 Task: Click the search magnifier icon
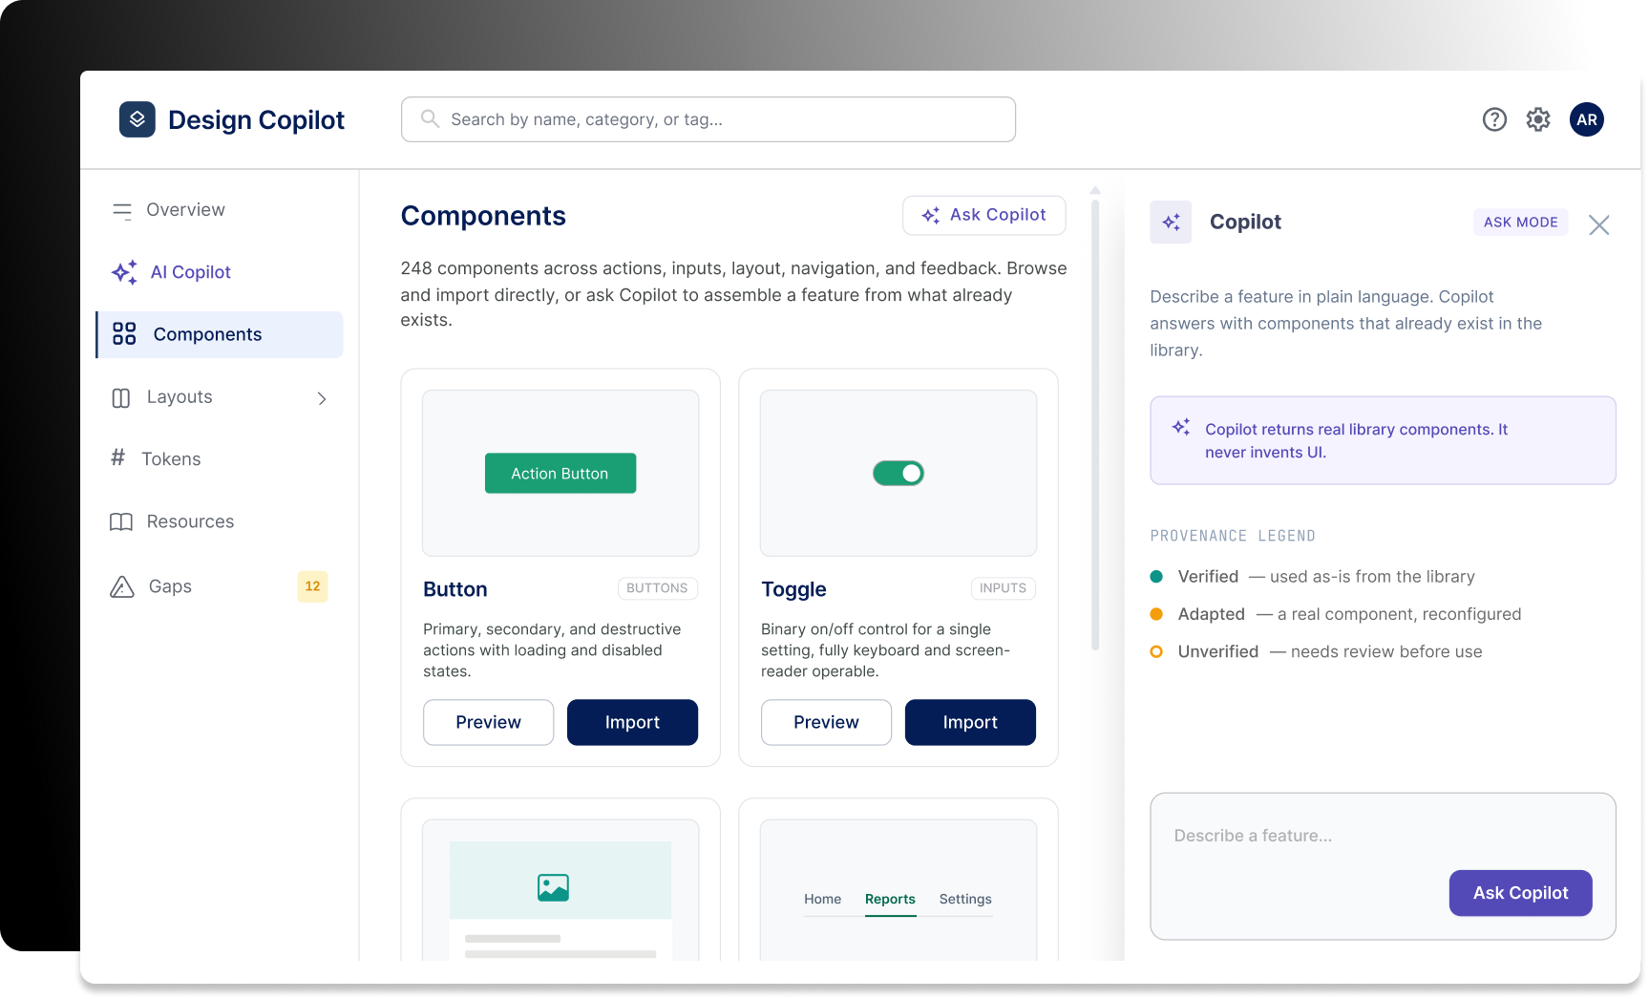pyautogui.click(x=430, y=118)
